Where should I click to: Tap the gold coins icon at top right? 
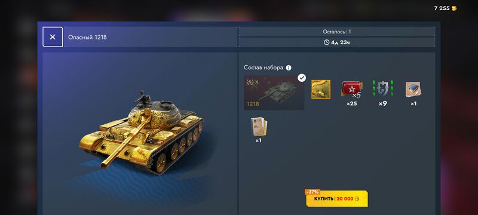tap(454, 8)
